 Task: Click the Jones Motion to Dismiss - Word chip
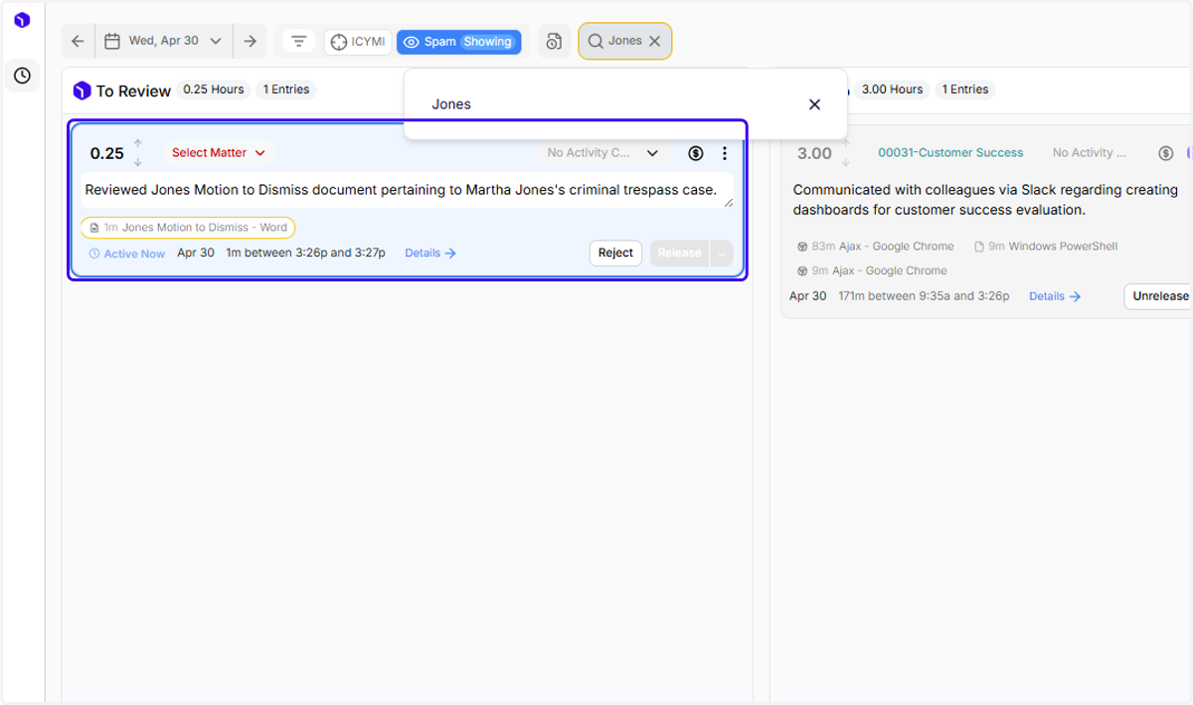(x=188, y=228)
